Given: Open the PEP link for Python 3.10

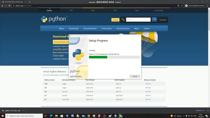Looking at the screenshot, I should (148, 84).
